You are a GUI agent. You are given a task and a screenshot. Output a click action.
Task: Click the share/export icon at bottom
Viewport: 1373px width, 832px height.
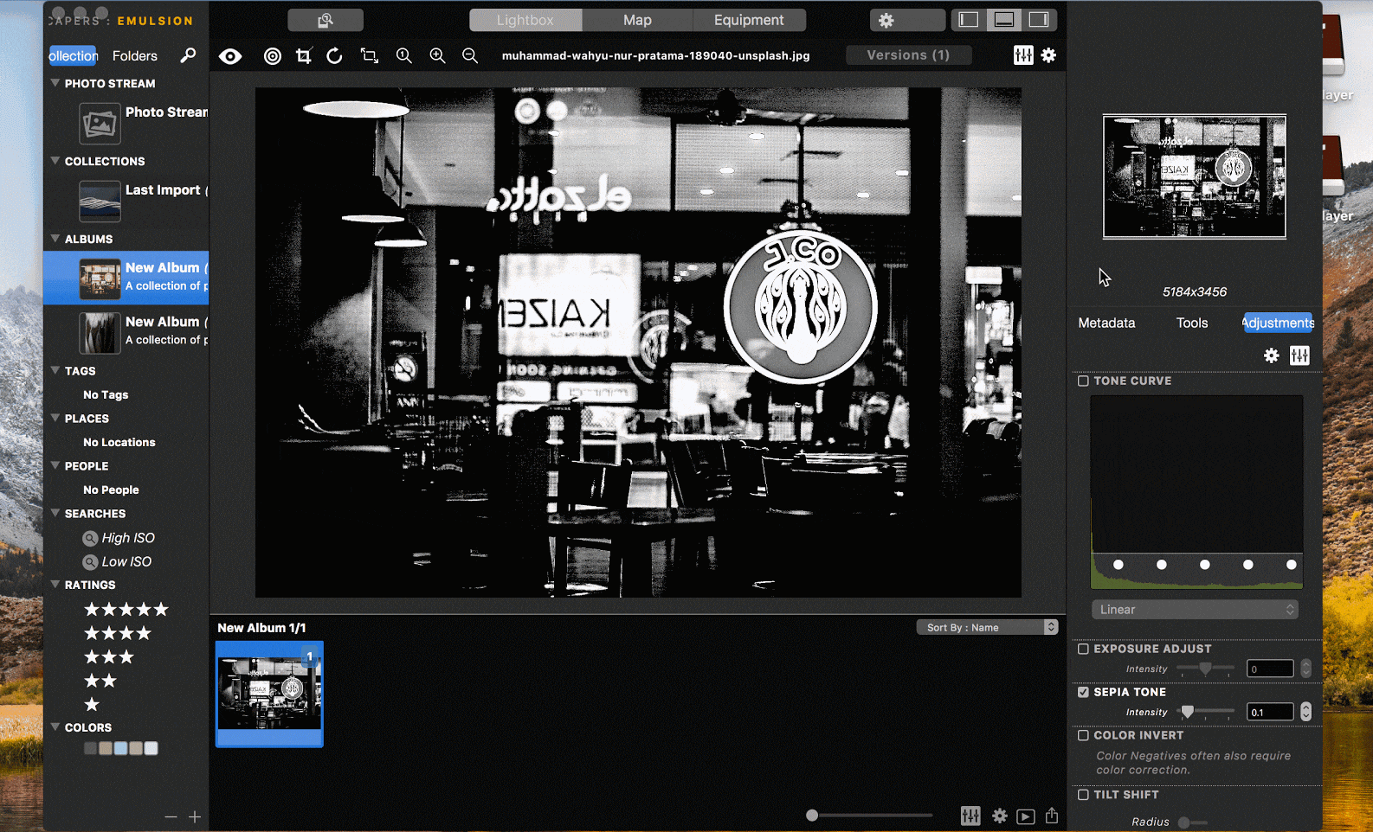pos(1052,816)
